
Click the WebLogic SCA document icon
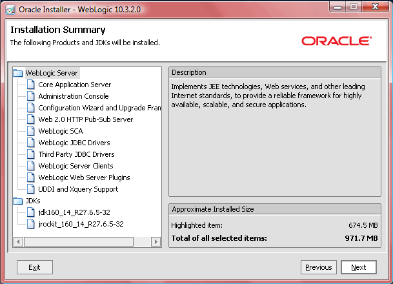pyautogui.click(x=31, y=131)
